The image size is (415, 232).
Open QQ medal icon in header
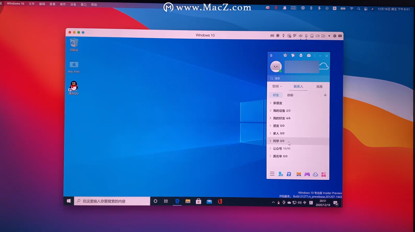click(x=301, y=55)
